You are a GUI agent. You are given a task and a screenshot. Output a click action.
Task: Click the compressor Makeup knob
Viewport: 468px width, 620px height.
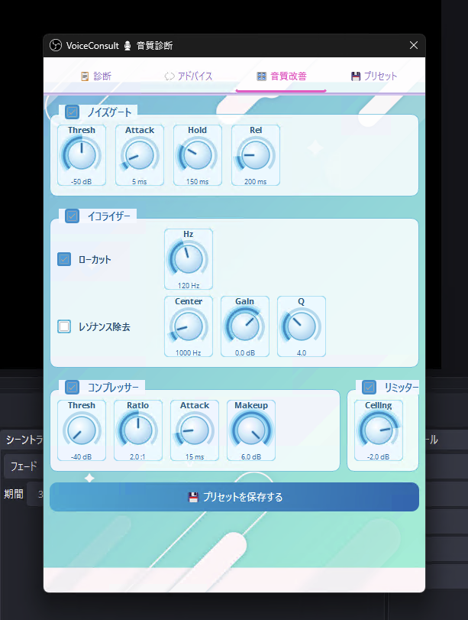point(251,430)
